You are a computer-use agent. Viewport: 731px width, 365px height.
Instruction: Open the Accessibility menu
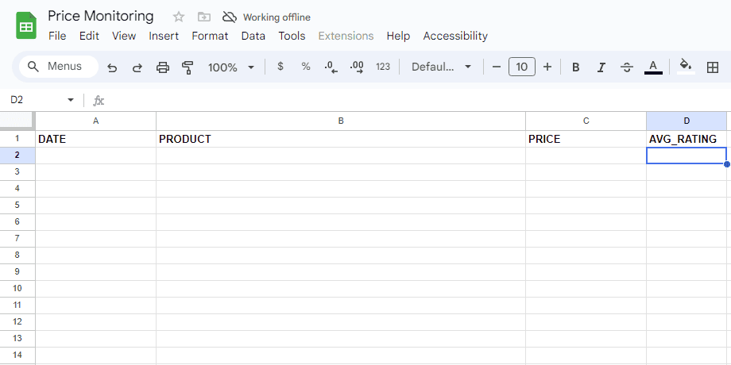click(x=455, y=36)
